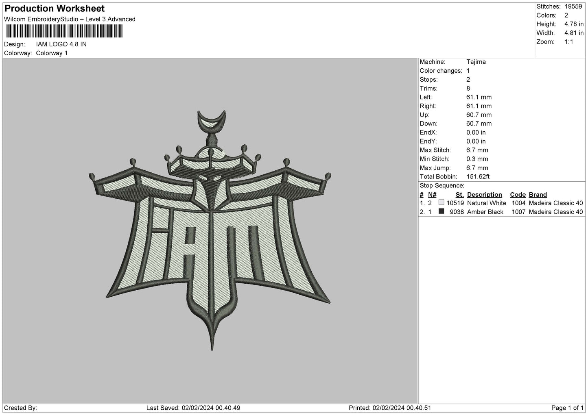This screenshot has width=588, height=415.
Task: Click 'Madeira Classic 40' in Amber Black row
Action: tap(556, 212)
